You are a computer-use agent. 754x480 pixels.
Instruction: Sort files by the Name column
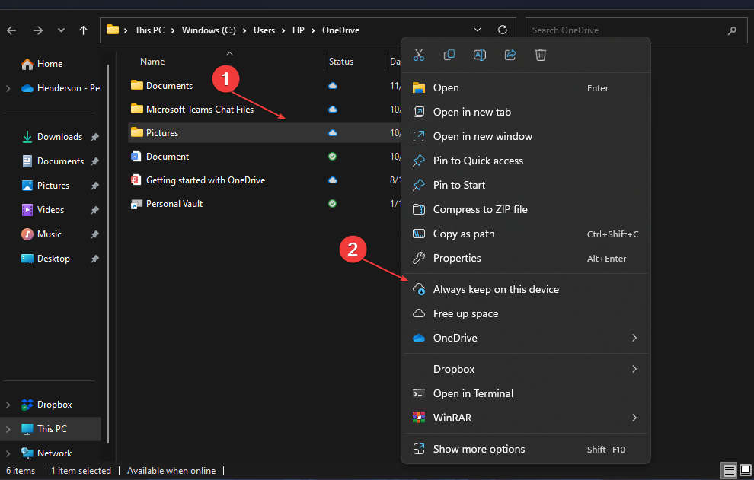click(x=152, y=62)
